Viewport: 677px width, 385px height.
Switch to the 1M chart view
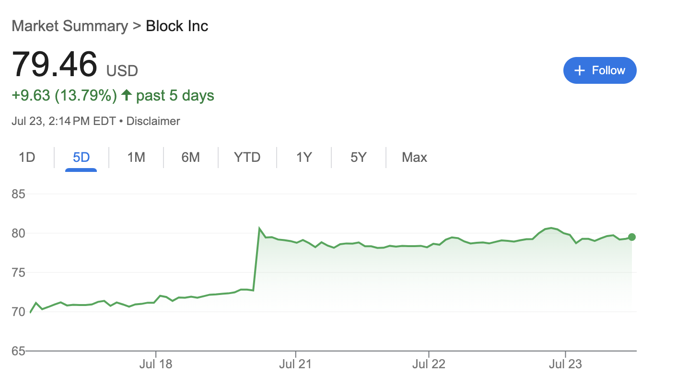tap(136, 157)
